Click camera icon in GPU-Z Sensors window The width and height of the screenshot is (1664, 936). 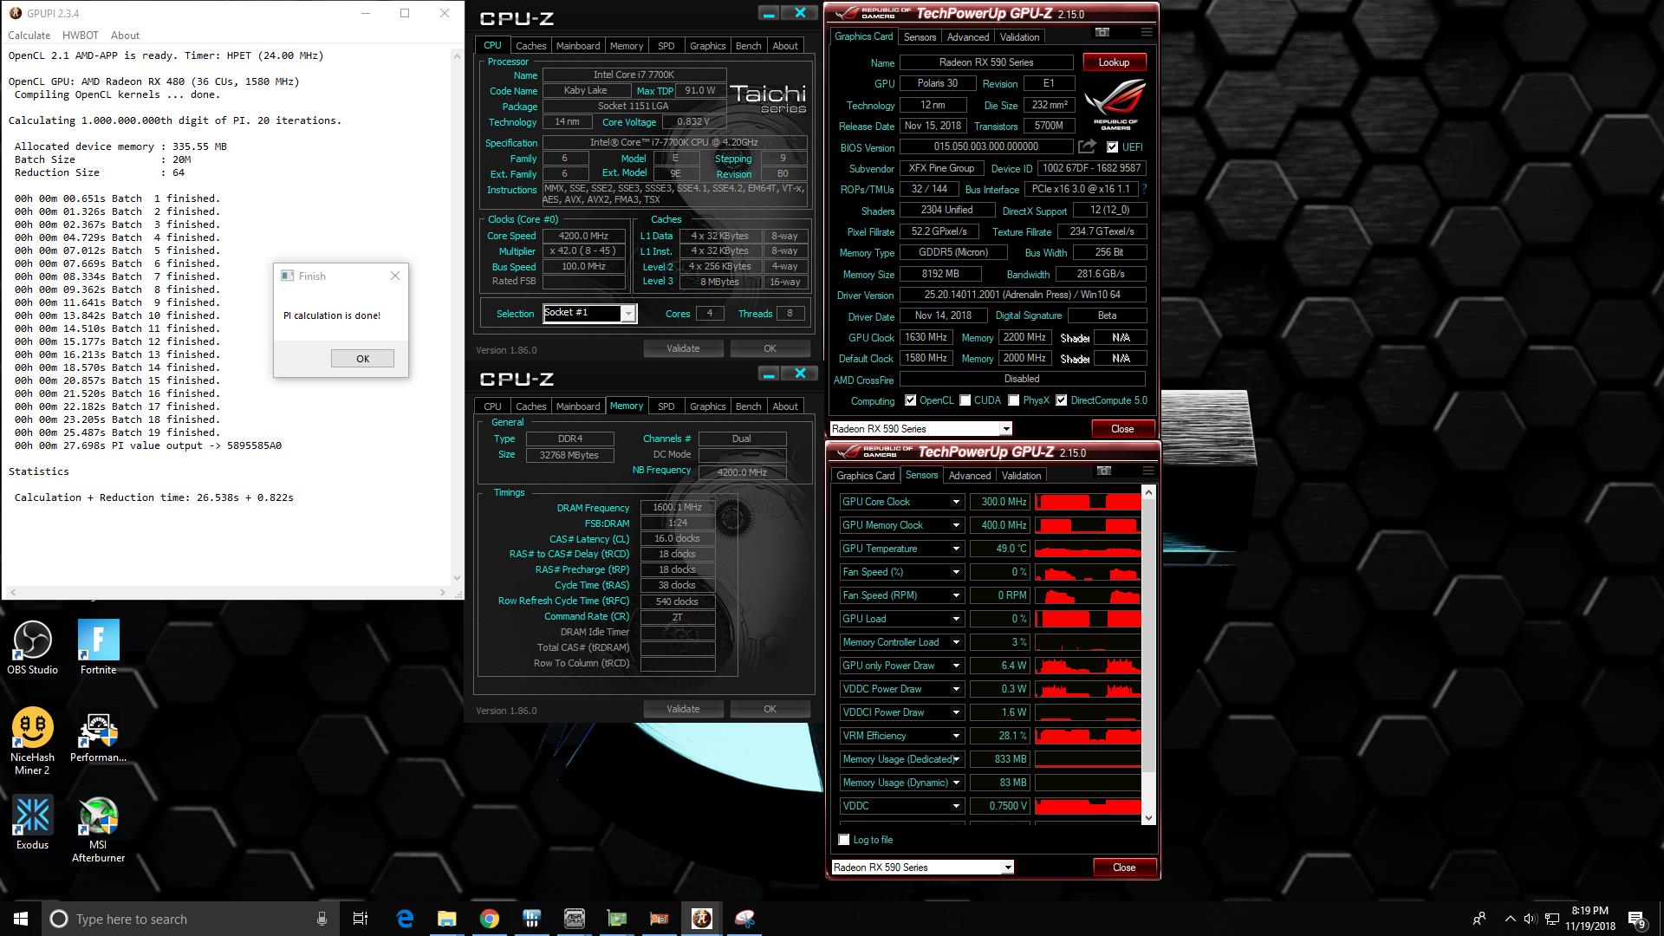[x=1104, y=471]
